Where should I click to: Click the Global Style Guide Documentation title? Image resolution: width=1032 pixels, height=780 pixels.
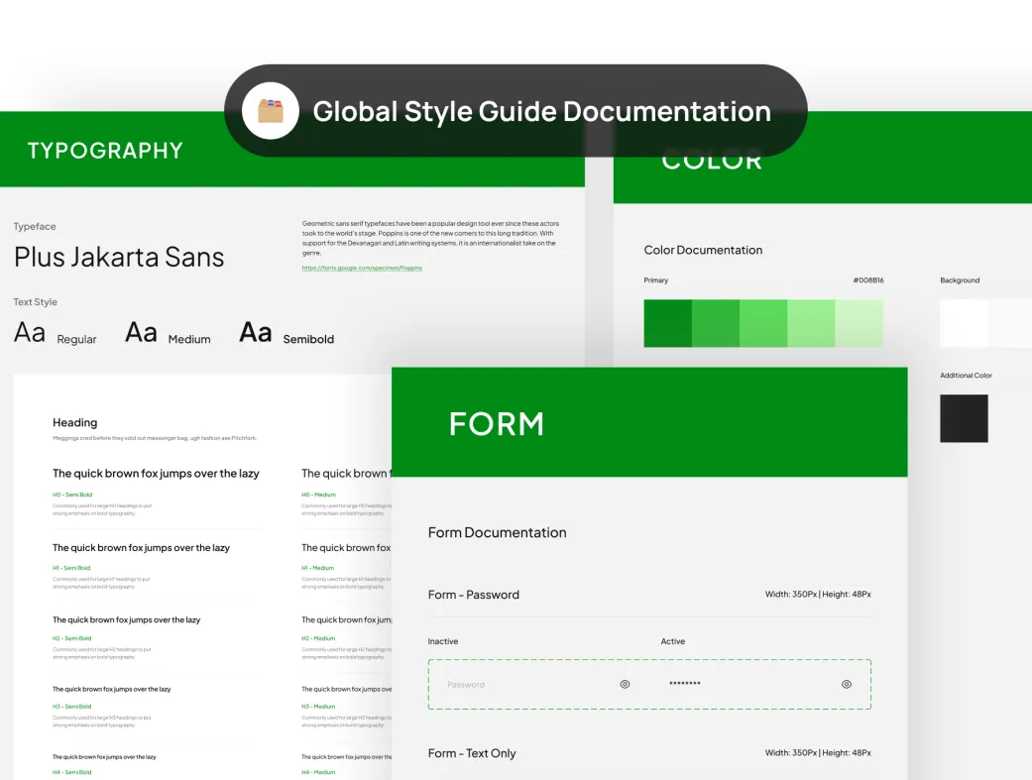pyautogui.click(x=541, y=111)
